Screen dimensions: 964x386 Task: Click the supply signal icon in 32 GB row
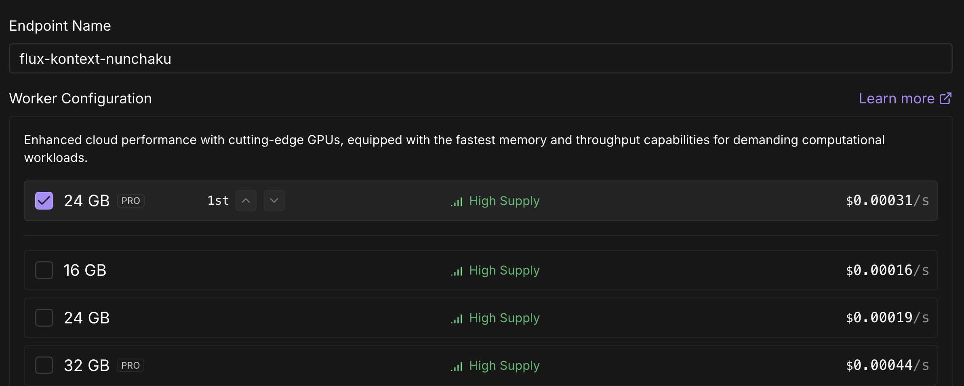(457, 366)
